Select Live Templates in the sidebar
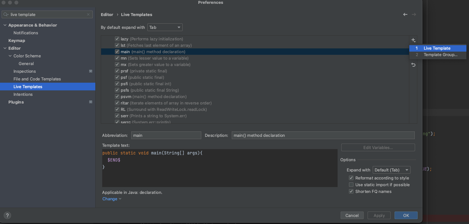This screenshot has width=469, height=224. 48,87
